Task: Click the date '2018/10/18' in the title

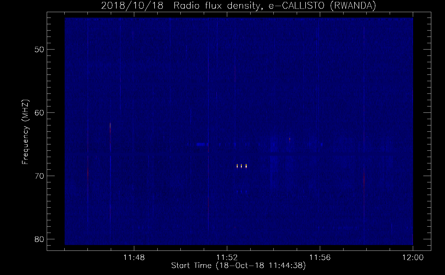Action: point(132,6)
